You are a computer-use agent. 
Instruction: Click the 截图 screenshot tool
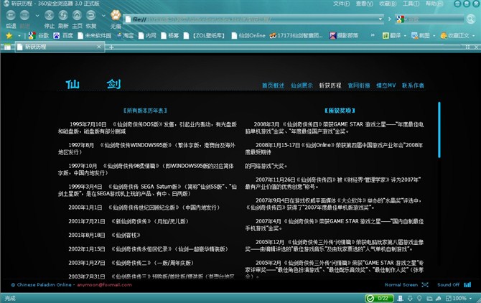[420, 36]
